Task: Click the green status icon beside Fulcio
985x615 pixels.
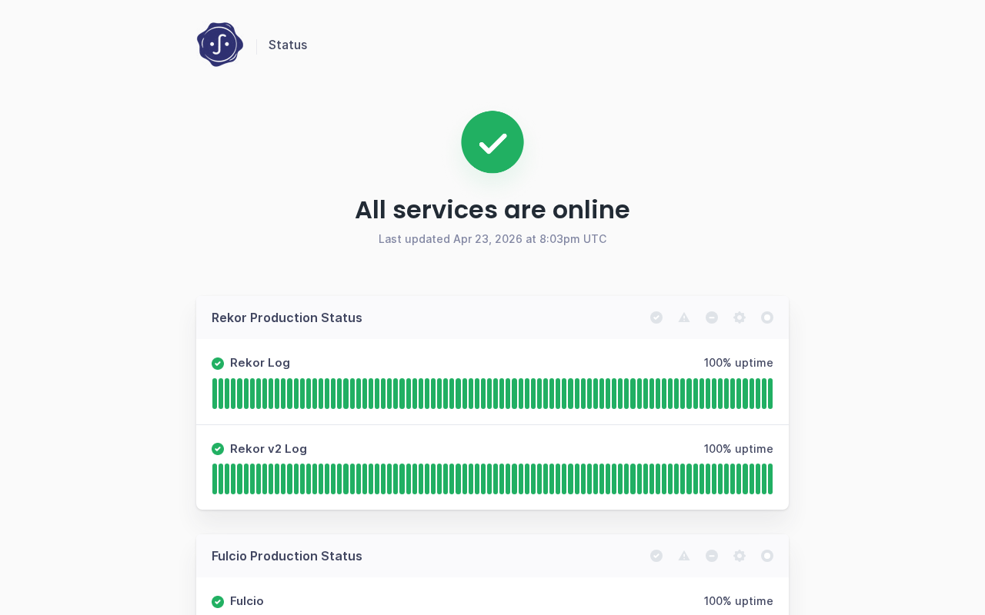Action: tap(218, 602)
